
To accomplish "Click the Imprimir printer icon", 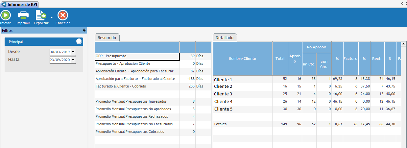I will click(x=23, y=15).
